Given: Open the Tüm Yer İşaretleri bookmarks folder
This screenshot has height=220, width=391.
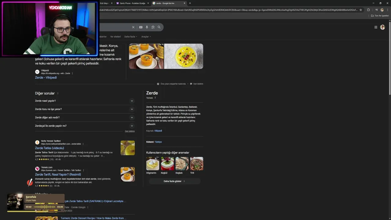Looking at the screenshot, I should (x=380, y=16).
